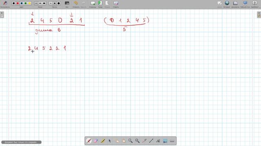261x146 pixels.
Task: Show the Desktop (Рабочий стол)
Action: [245, 3]
